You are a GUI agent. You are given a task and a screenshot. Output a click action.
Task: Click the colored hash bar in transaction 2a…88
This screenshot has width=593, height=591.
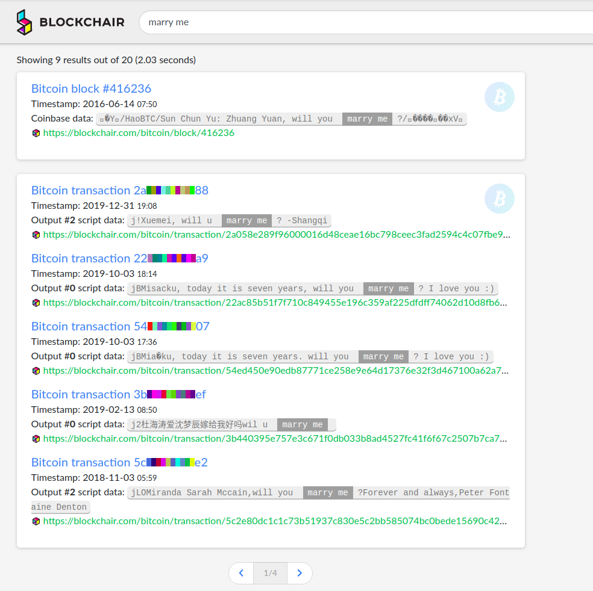171,190
